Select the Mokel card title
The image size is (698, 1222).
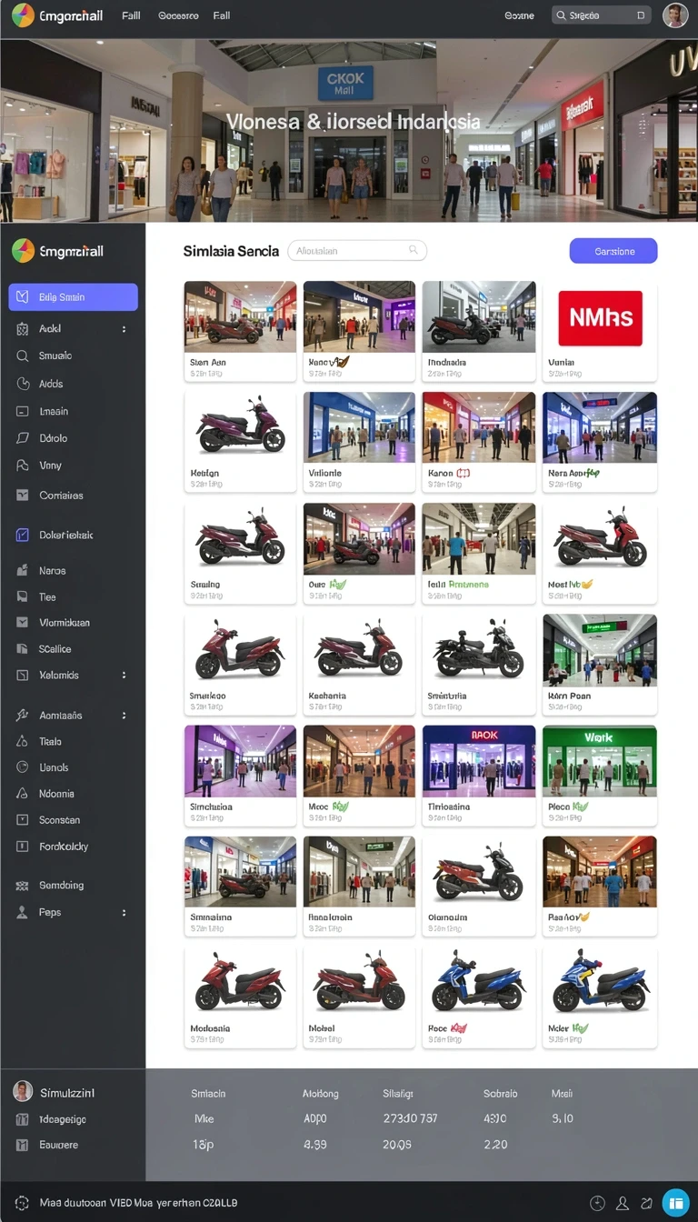(x=322, y=1028)
